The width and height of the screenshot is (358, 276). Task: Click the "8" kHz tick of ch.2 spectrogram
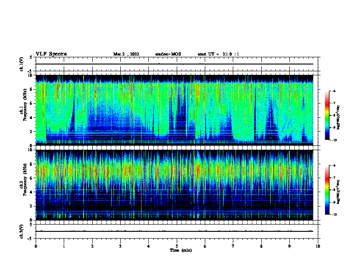31,164
